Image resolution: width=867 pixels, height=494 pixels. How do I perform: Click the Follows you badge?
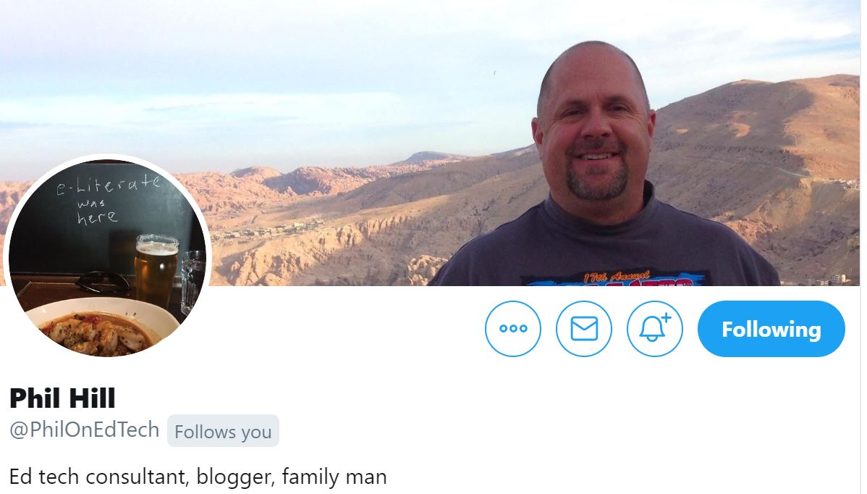pos(223,431)
